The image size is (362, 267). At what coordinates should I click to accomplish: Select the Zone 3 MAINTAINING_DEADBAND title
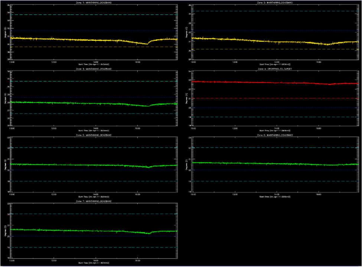coord(94,69)
